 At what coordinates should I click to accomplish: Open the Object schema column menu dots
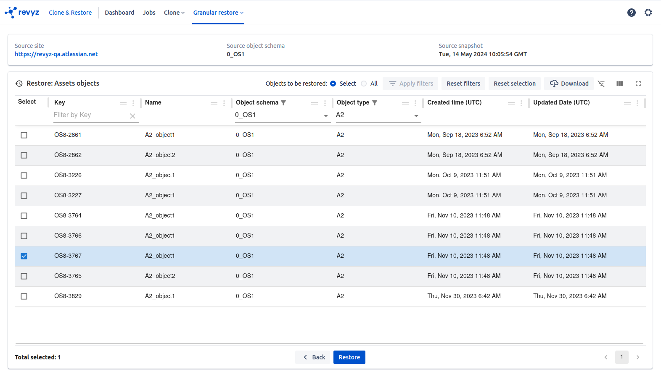[325, 103]
